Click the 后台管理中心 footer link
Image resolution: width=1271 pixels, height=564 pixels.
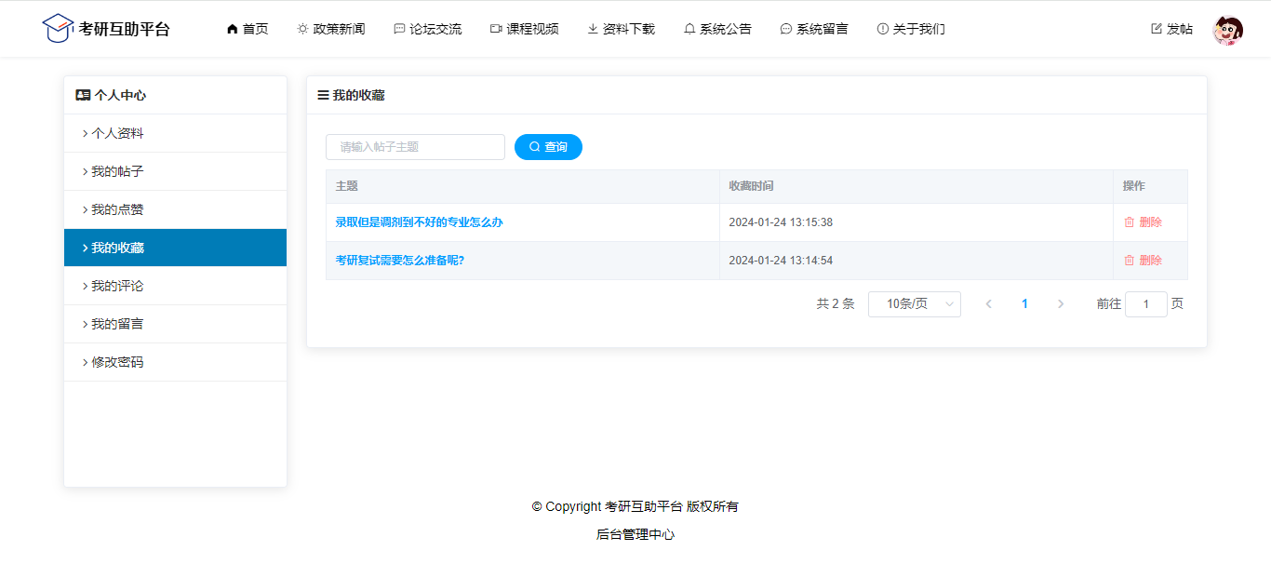[x=635, y=535]
